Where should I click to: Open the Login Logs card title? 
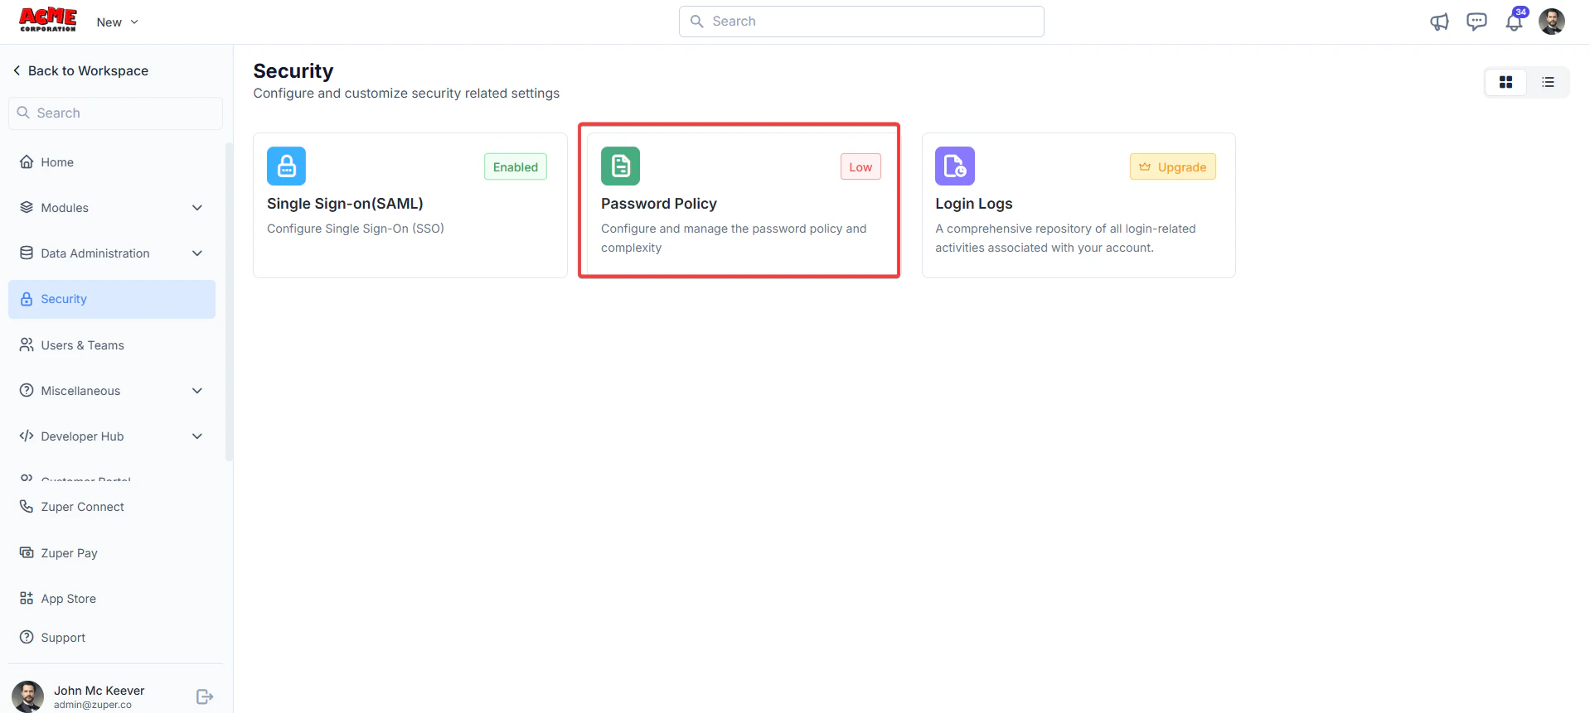pos(974,204)
